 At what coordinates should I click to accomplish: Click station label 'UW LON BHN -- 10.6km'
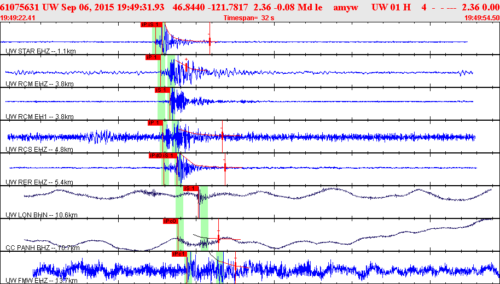coord(42,215)
